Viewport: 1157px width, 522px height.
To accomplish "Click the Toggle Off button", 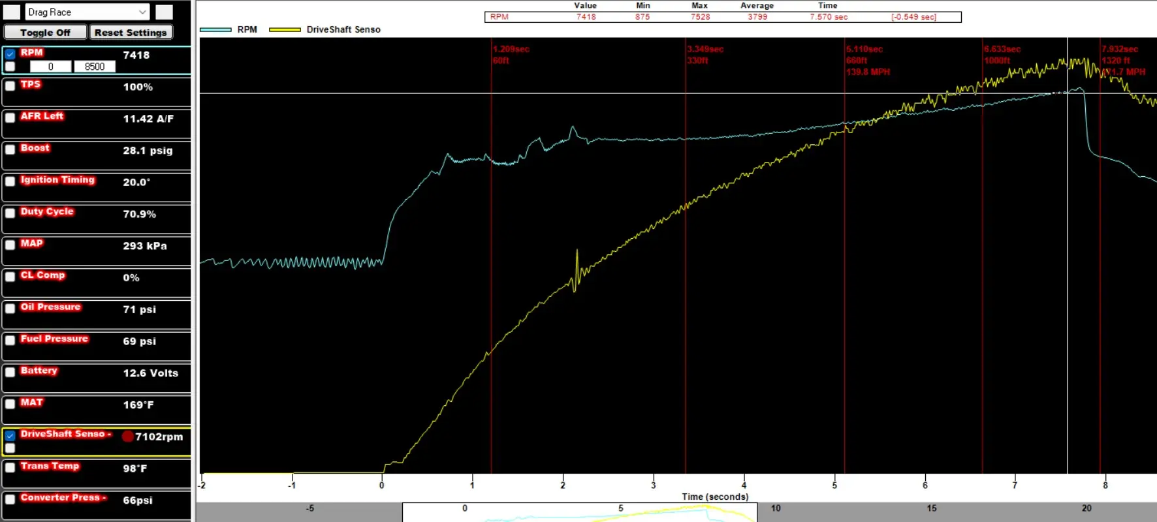I will click(x=45, y=33).
